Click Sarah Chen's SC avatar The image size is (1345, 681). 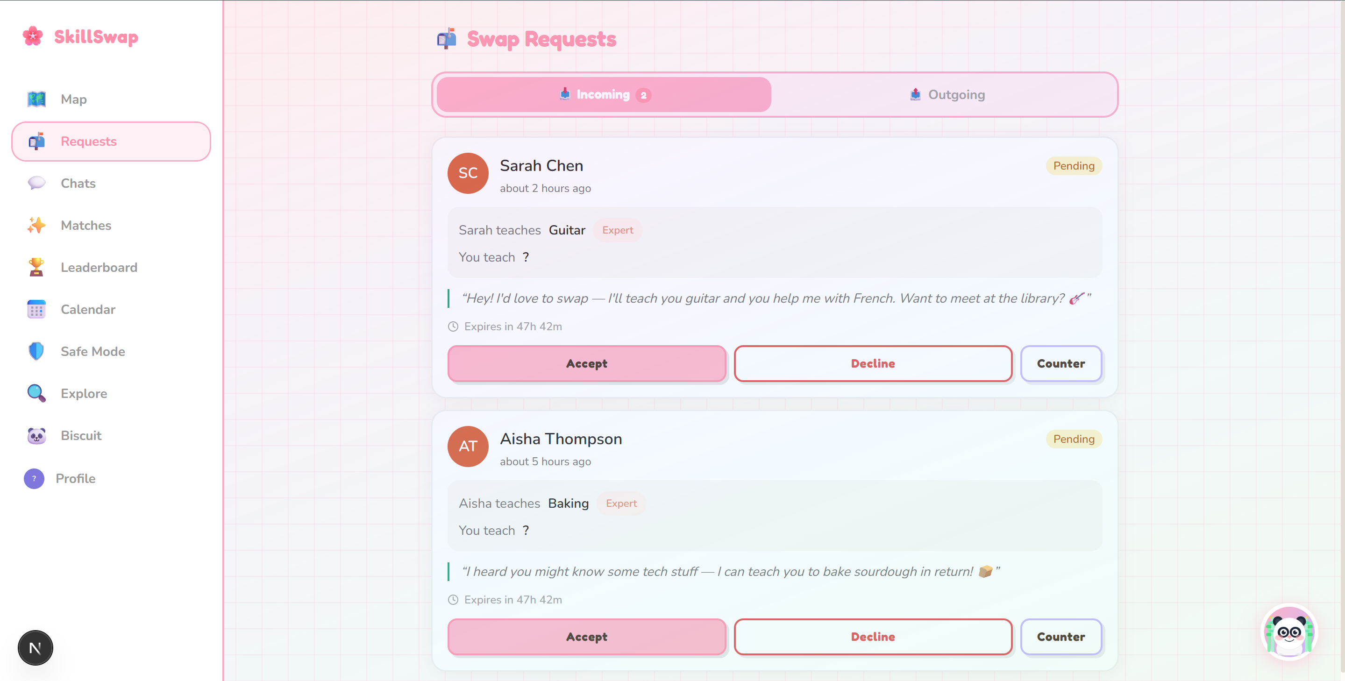coord(468,173)
